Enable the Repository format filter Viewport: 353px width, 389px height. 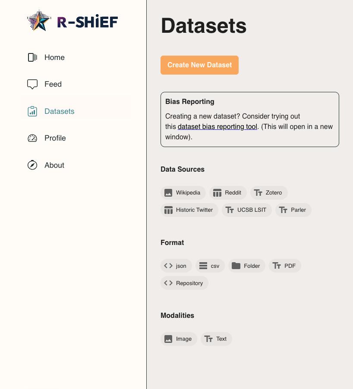pyautogui.click(x=184, y=283)
